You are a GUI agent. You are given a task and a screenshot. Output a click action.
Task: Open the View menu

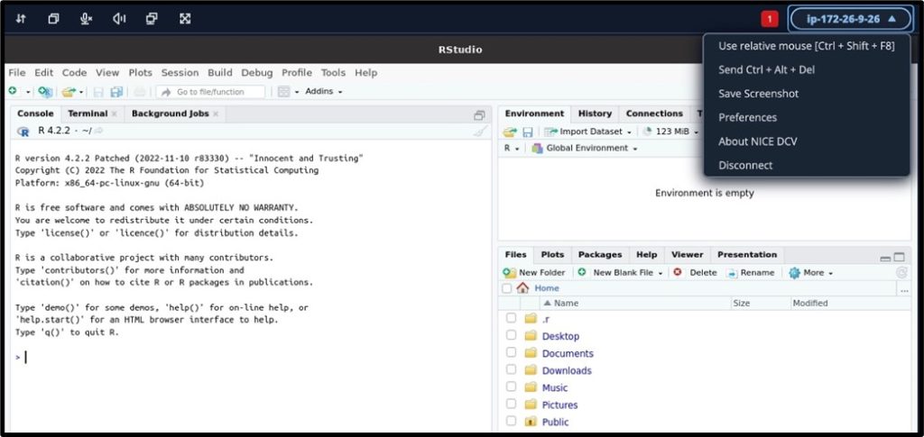pos(107,73)
